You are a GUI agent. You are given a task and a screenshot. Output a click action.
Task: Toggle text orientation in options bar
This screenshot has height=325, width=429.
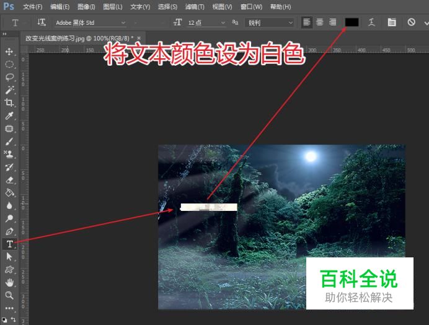point(42,22)
